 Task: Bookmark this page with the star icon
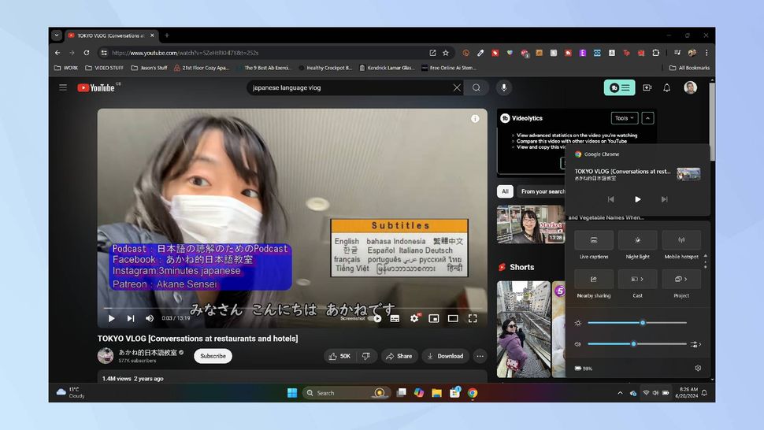click(445, 53)
